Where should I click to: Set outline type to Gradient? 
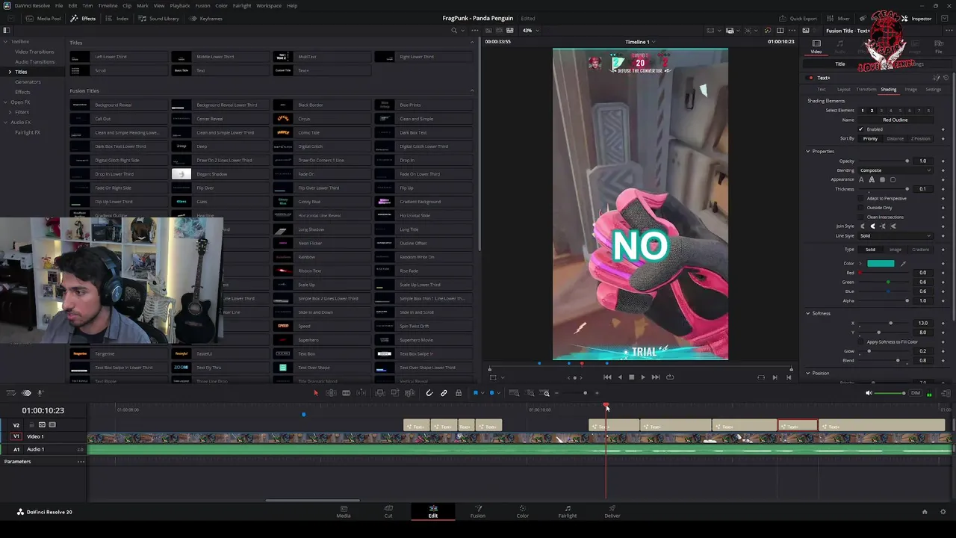[x=920, y=250]
